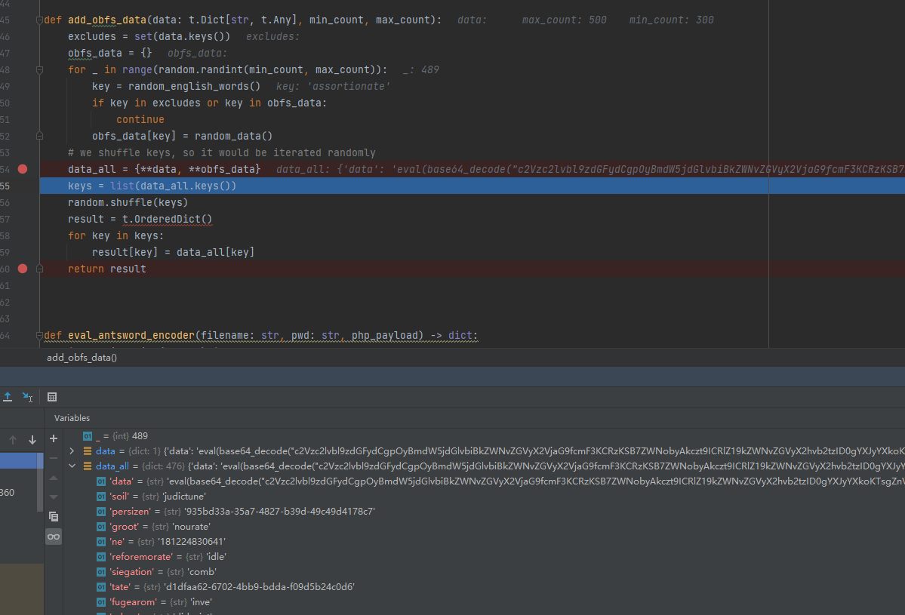Click the str icon beside 'groot' entry
905x615 pixels.
tap(101, 527)
